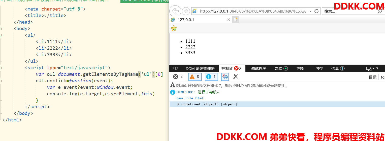This screenshot has height=141, width=385.
Task: Go back with the browser Back arrow
Action: 175,11
